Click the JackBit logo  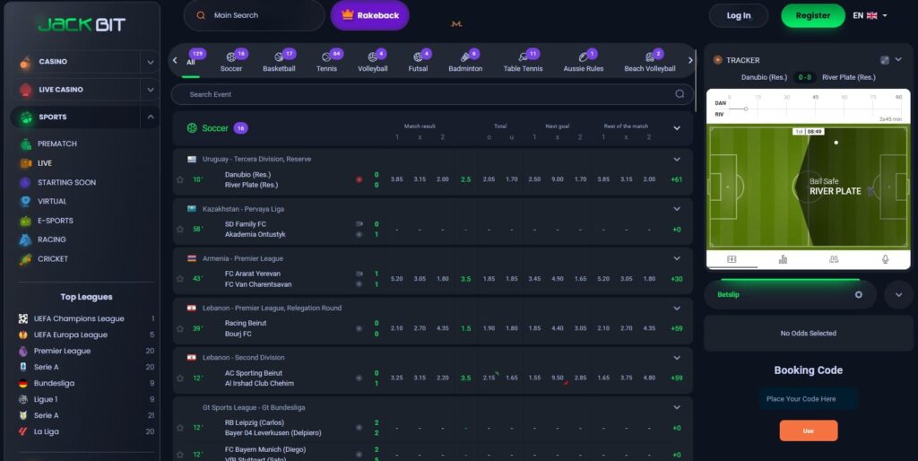(x=82, y=24)
